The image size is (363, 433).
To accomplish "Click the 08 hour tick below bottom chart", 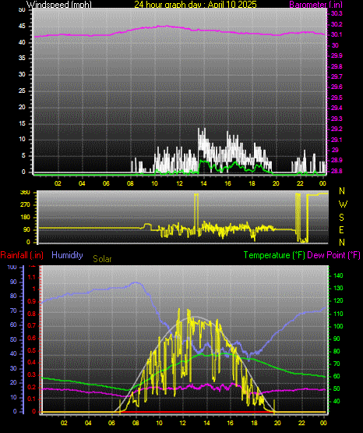I will click(136, 423).
